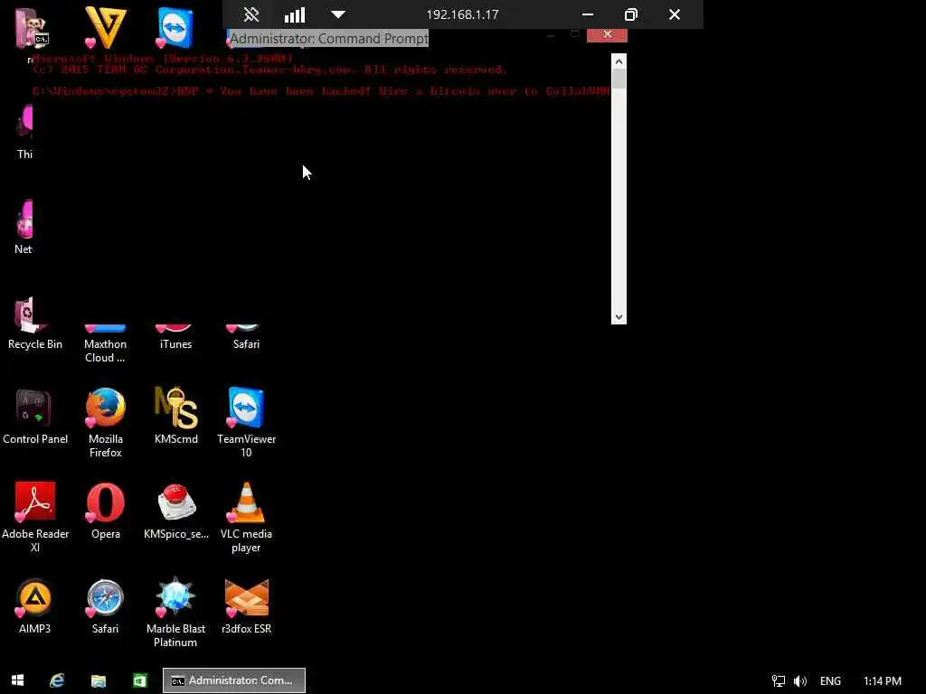This screenshot has height=694, width=926.
Task: Select Maxthon Cloud desktop shortcut
Action: click(x=105, y=344)
